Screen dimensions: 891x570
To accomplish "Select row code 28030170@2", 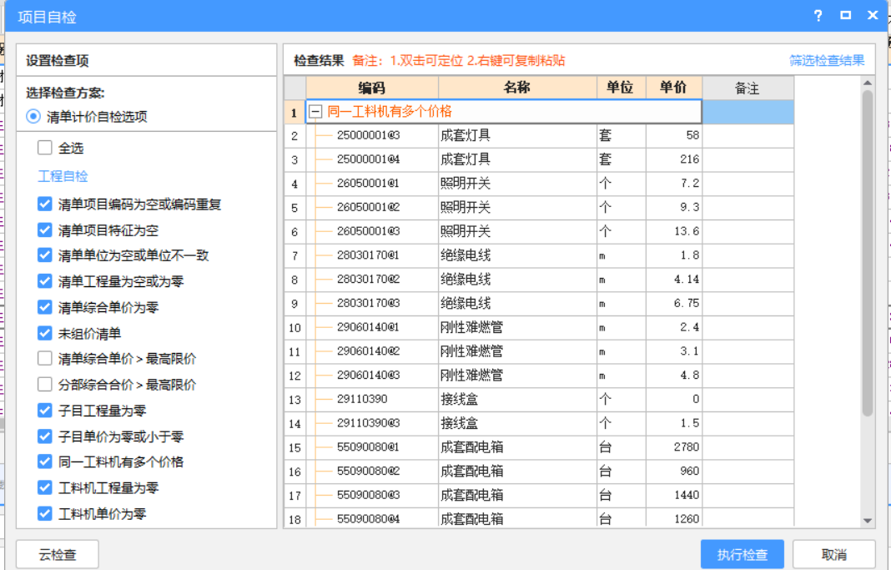I will [368, 279].
